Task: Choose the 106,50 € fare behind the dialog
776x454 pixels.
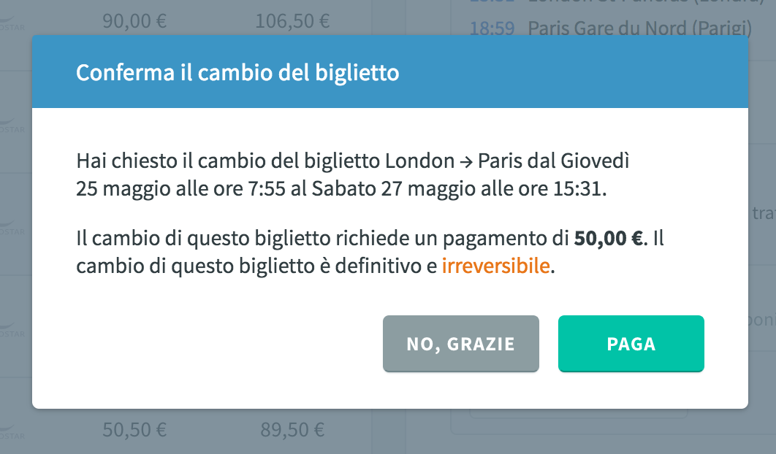Action: click(292, 21)
